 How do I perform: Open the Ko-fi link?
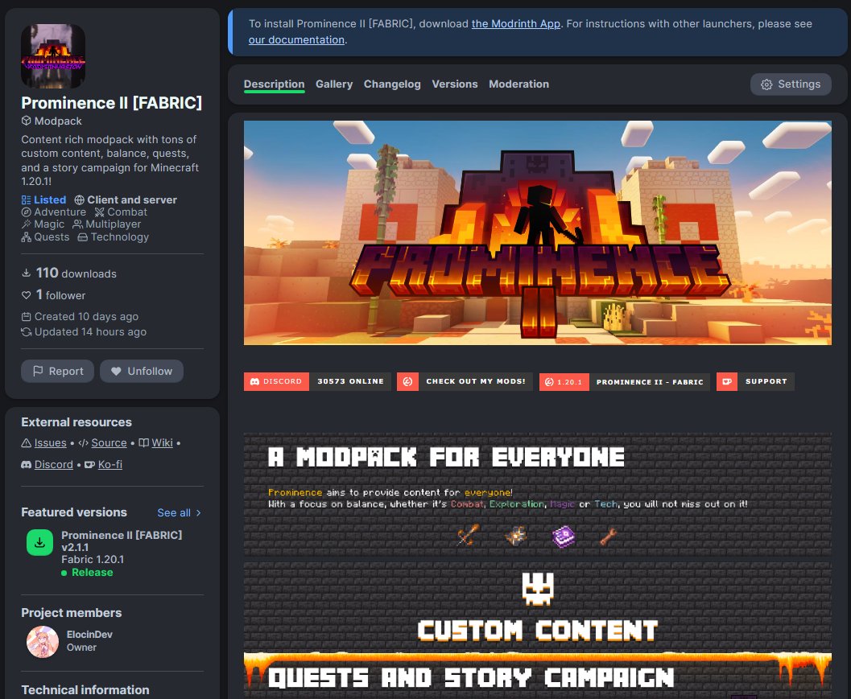click(x=110, y=465)
